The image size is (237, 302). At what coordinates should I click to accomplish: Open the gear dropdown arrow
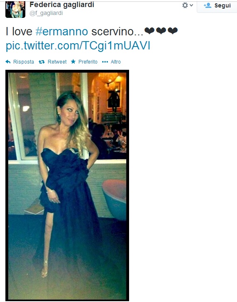(191, 5)
